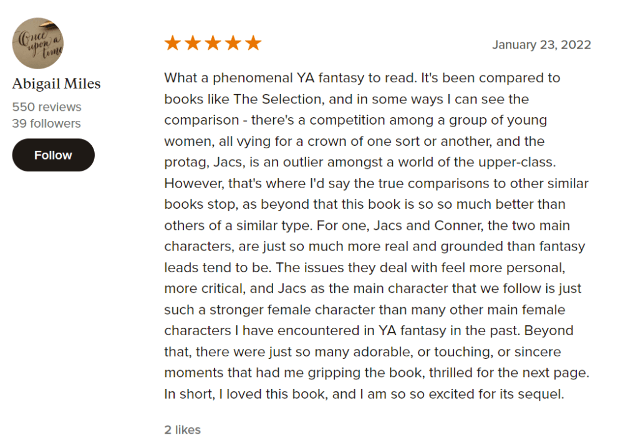Click the fifth orange rating star
The image size is (638, 448).
click(253, 43)
